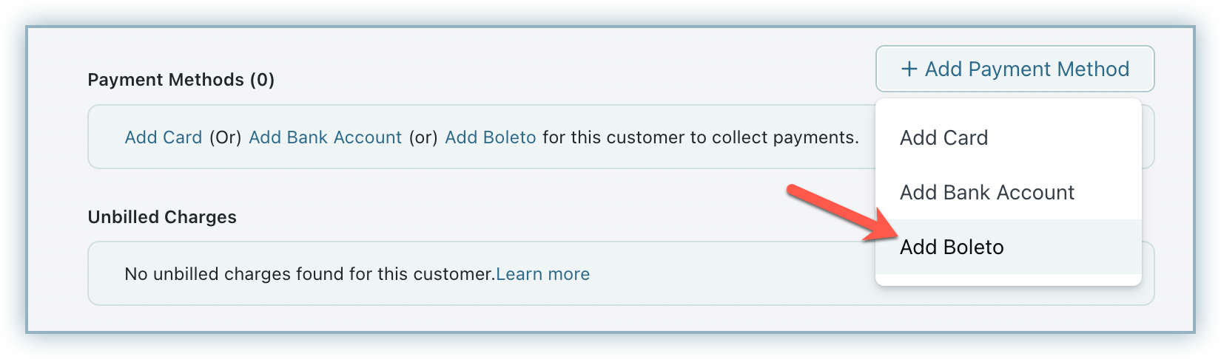Select Add Card in the dropdown menu
This screenshot has width=1221, height=359.
click(943, 138)
